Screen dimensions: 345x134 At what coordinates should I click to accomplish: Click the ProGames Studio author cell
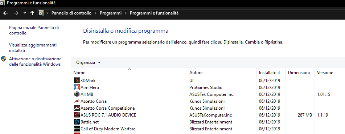(x=206, y=87)
